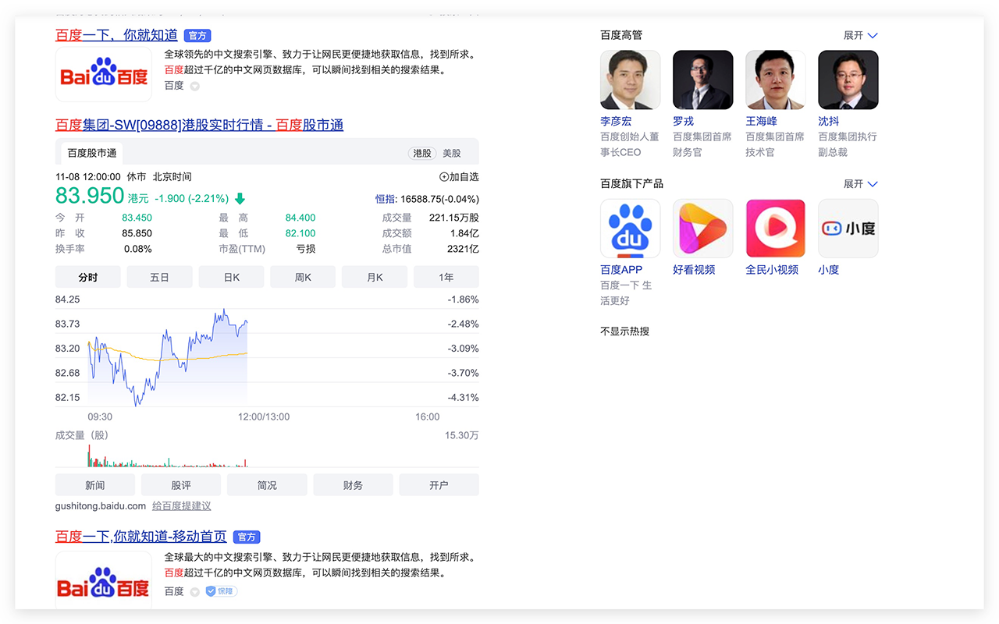The image size is (999, 624).
Task: Open the 好看视频 product icon
Action: (702, 228)
